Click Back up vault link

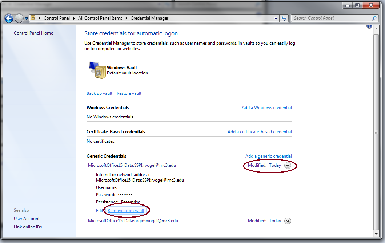coord(99,93)
